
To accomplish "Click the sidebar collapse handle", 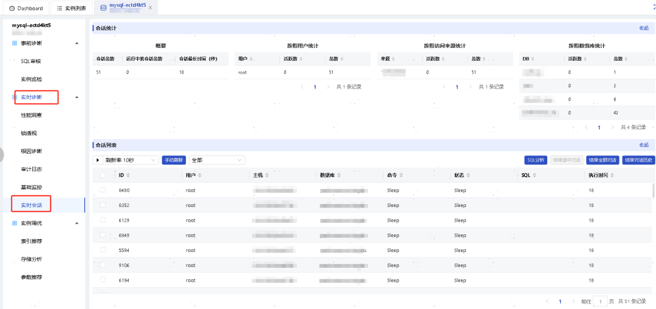I will pyautogui.click(x=2, y=154).
